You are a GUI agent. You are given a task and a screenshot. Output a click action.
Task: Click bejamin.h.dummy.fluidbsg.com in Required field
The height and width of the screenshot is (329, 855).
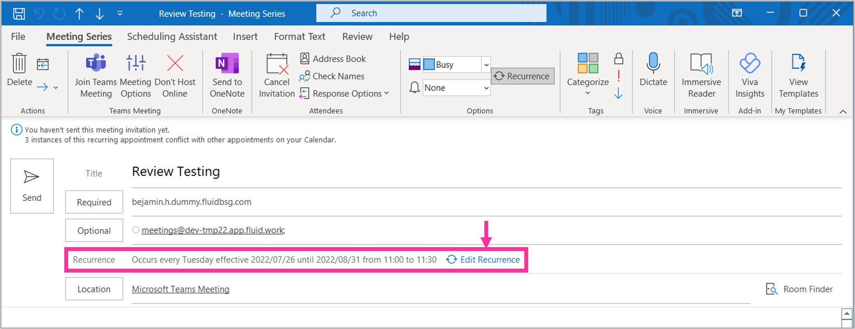point(192,202)
